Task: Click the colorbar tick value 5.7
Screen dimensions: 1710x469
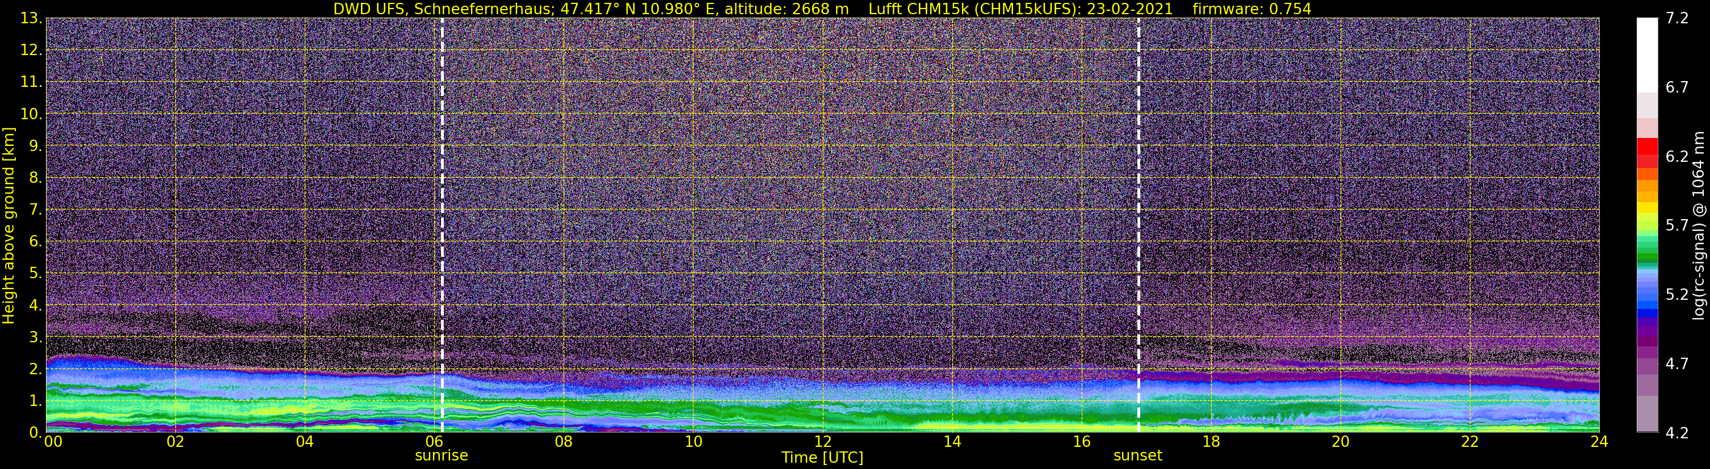Action: click(1678, 226)
